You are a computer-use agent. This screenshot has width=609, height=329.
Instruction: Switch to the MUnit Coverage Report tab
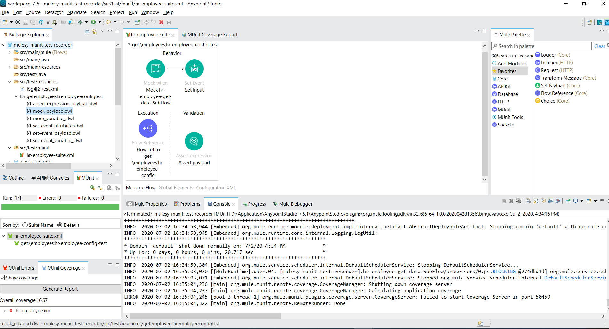coord(210,35)
